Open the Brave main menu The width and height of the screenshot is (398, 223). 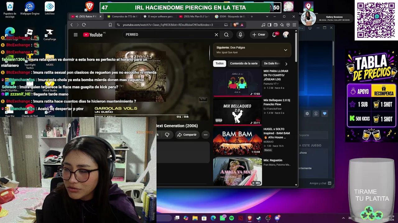[294, 25]
